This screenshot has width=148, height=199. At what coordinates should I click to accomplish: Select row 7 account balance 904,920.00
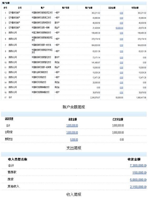96,45
